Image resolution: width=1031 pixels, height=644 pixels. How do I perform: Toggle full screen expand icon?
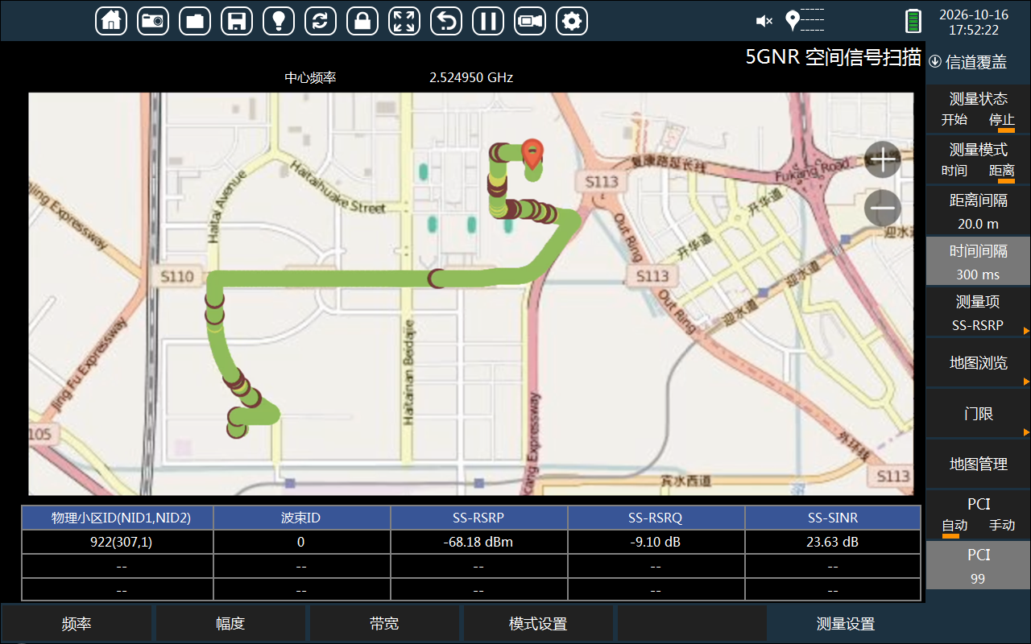[x=404, y=21]
